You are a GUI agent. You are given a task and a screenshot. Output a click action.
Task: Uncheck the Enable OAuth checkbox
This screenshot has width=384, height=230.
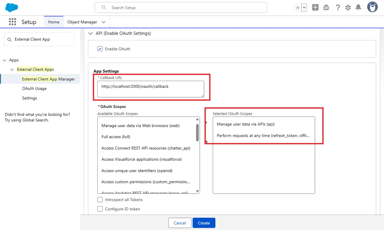click(100, 49)
